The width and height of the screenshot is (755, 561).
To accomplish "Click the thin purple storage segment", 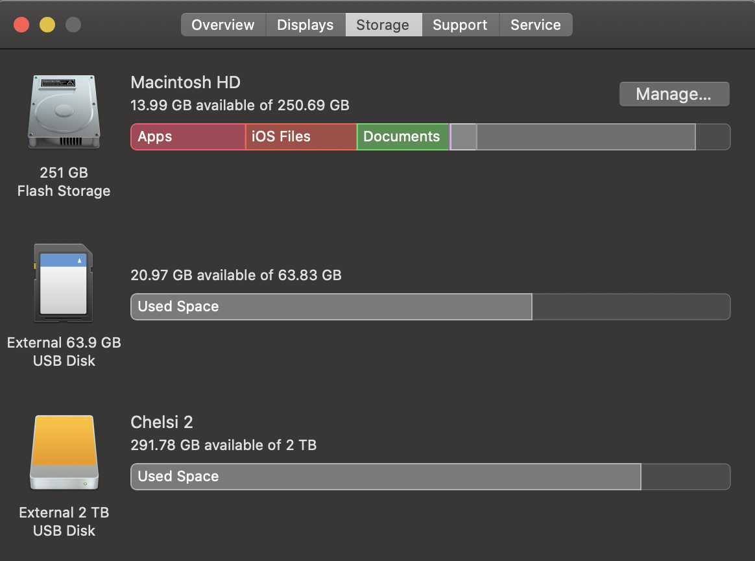I will click(450, 137).
